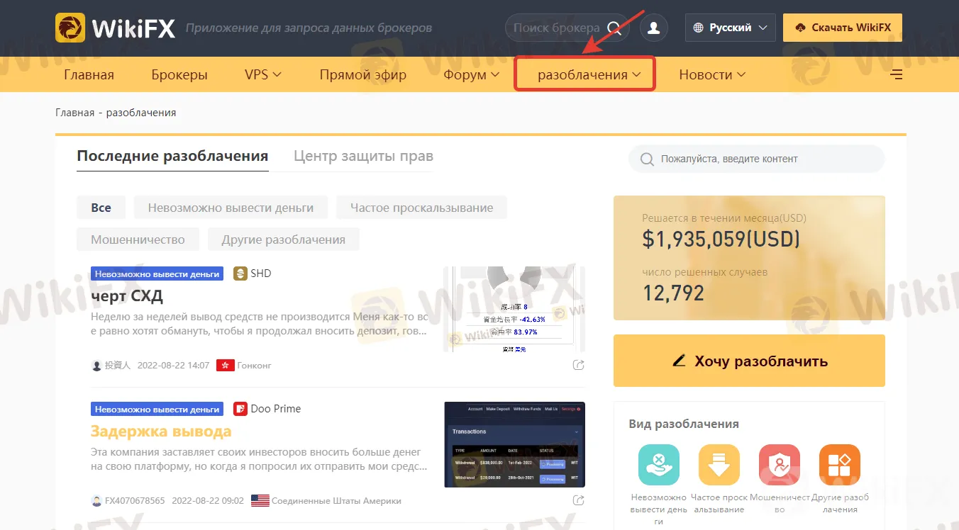The image size is (959, 530).
Task: Select the Все filter
Action: click(101, 208)
